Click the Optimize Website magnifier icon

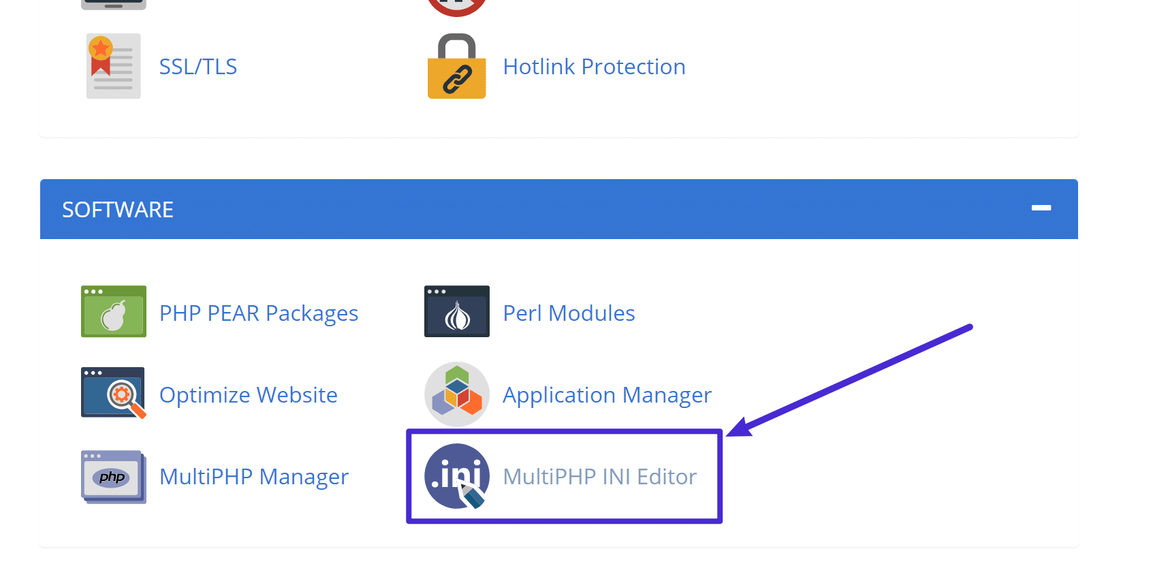click(x=113, y=393)
